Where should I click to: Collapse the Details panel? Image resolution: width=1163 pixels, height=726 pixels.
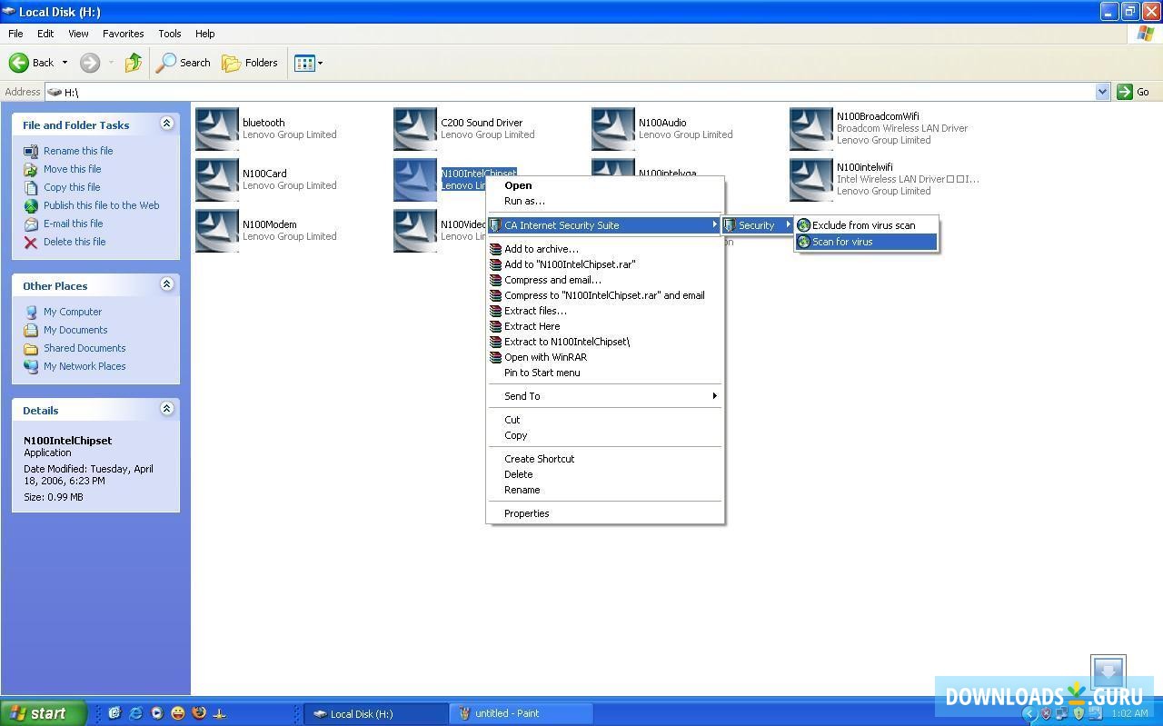coord(166,409)
